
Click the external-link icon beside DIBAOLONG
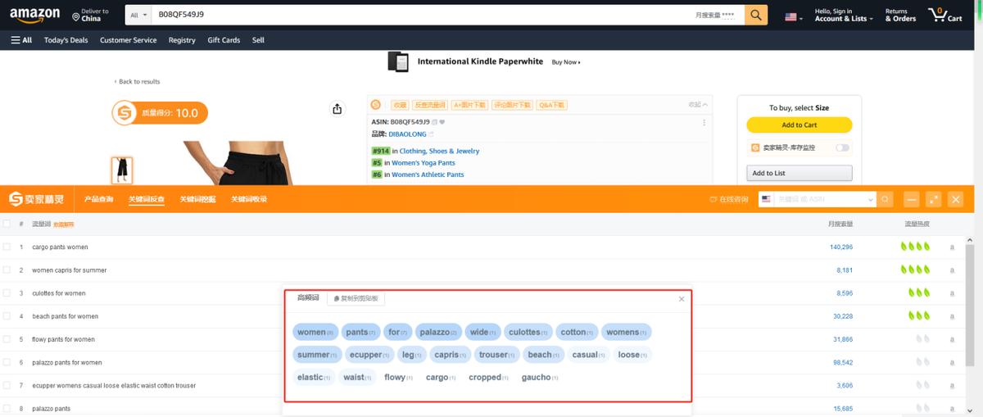[x=432, y=134]
